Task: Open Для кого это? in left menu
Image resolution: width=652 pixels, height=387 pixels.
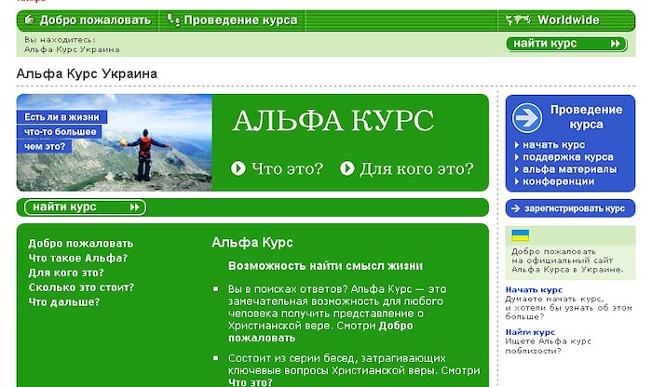Action: tap(66, 273)
